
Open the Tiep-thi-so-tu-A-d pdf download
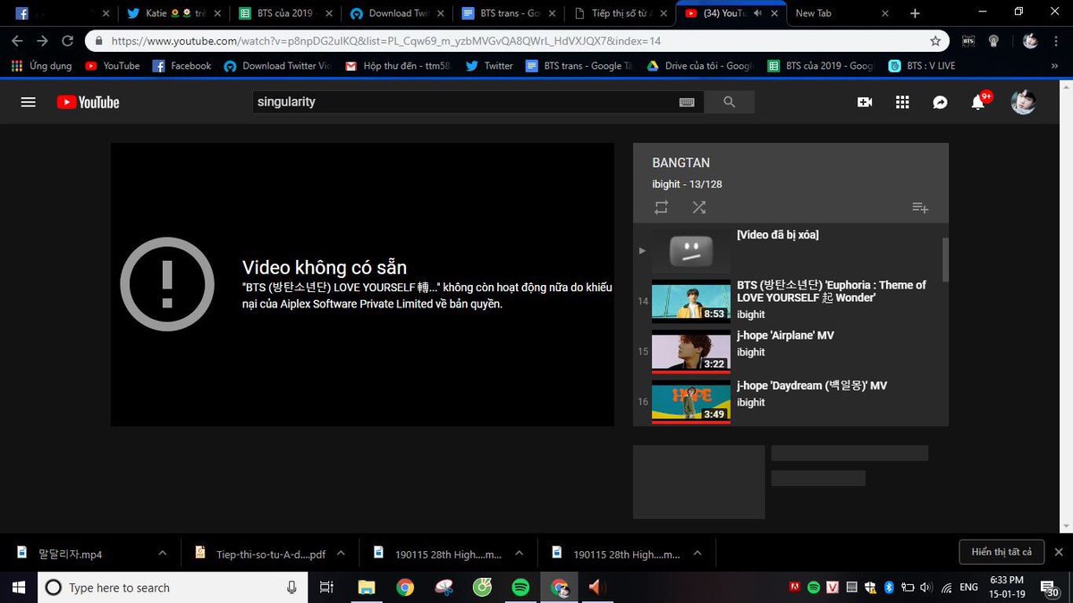[x=260, y=554]
